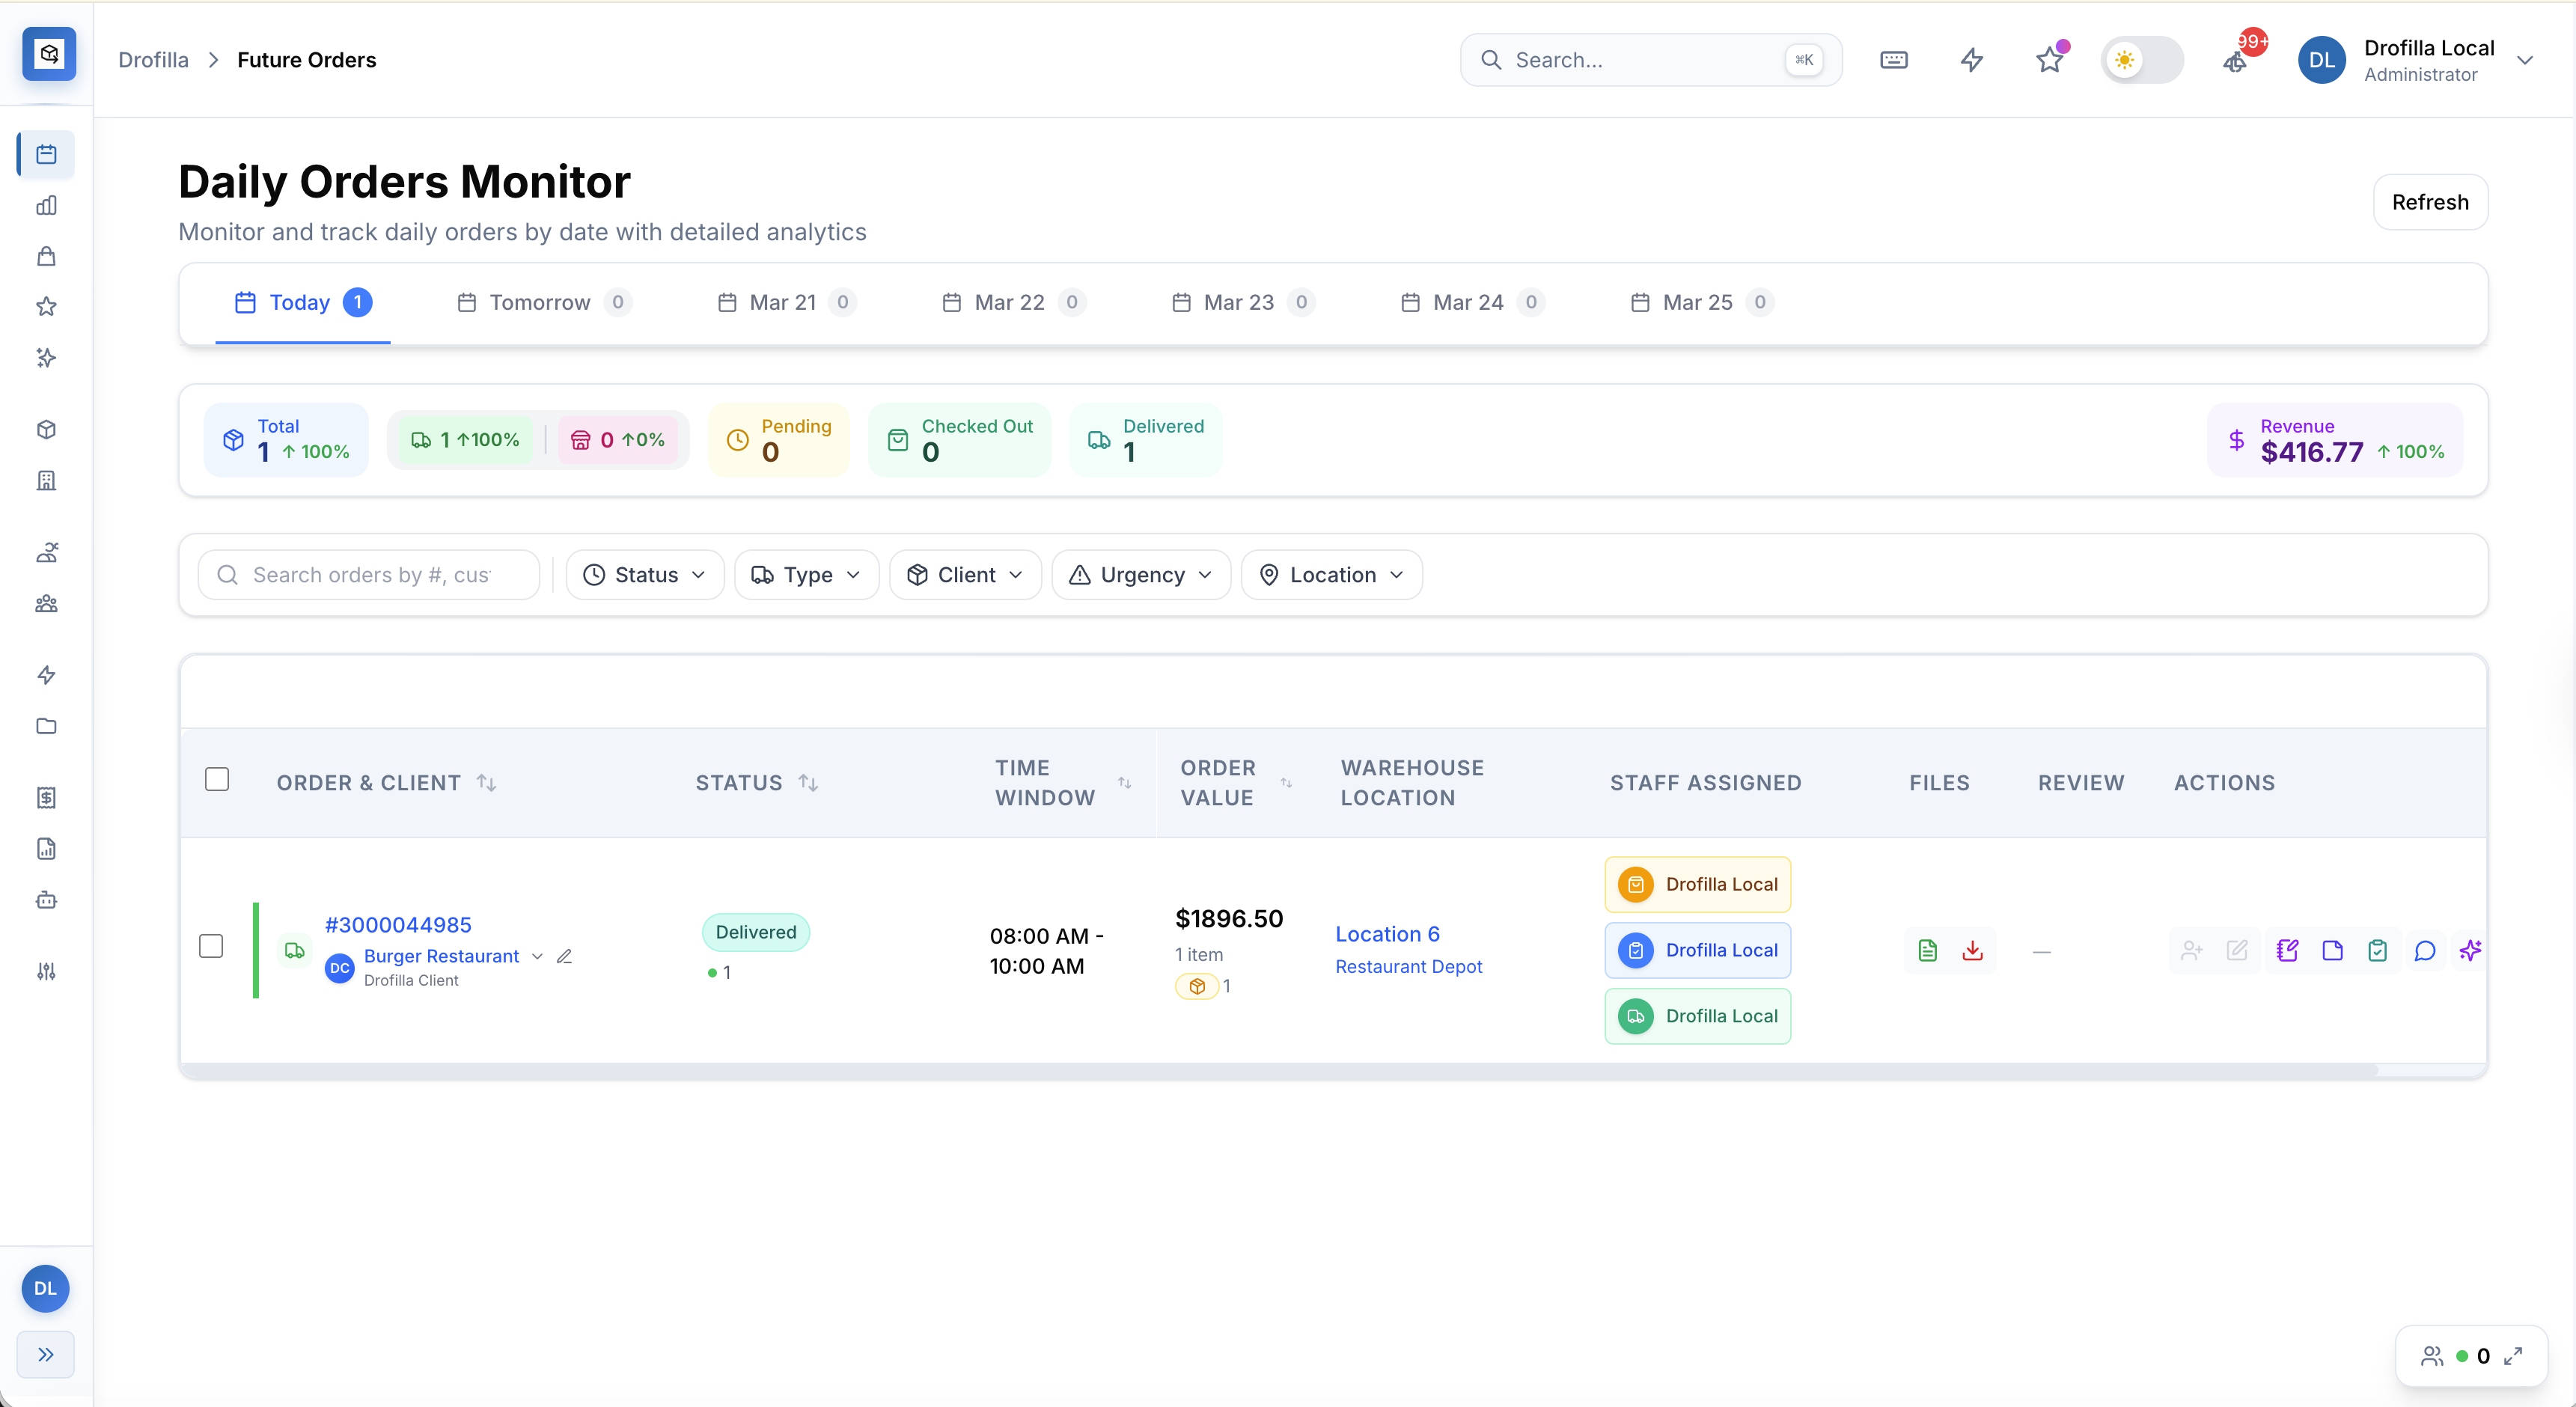2576x1407 pixels.
Task: Open the analytics sidebar icon
Action: point(46,206)
